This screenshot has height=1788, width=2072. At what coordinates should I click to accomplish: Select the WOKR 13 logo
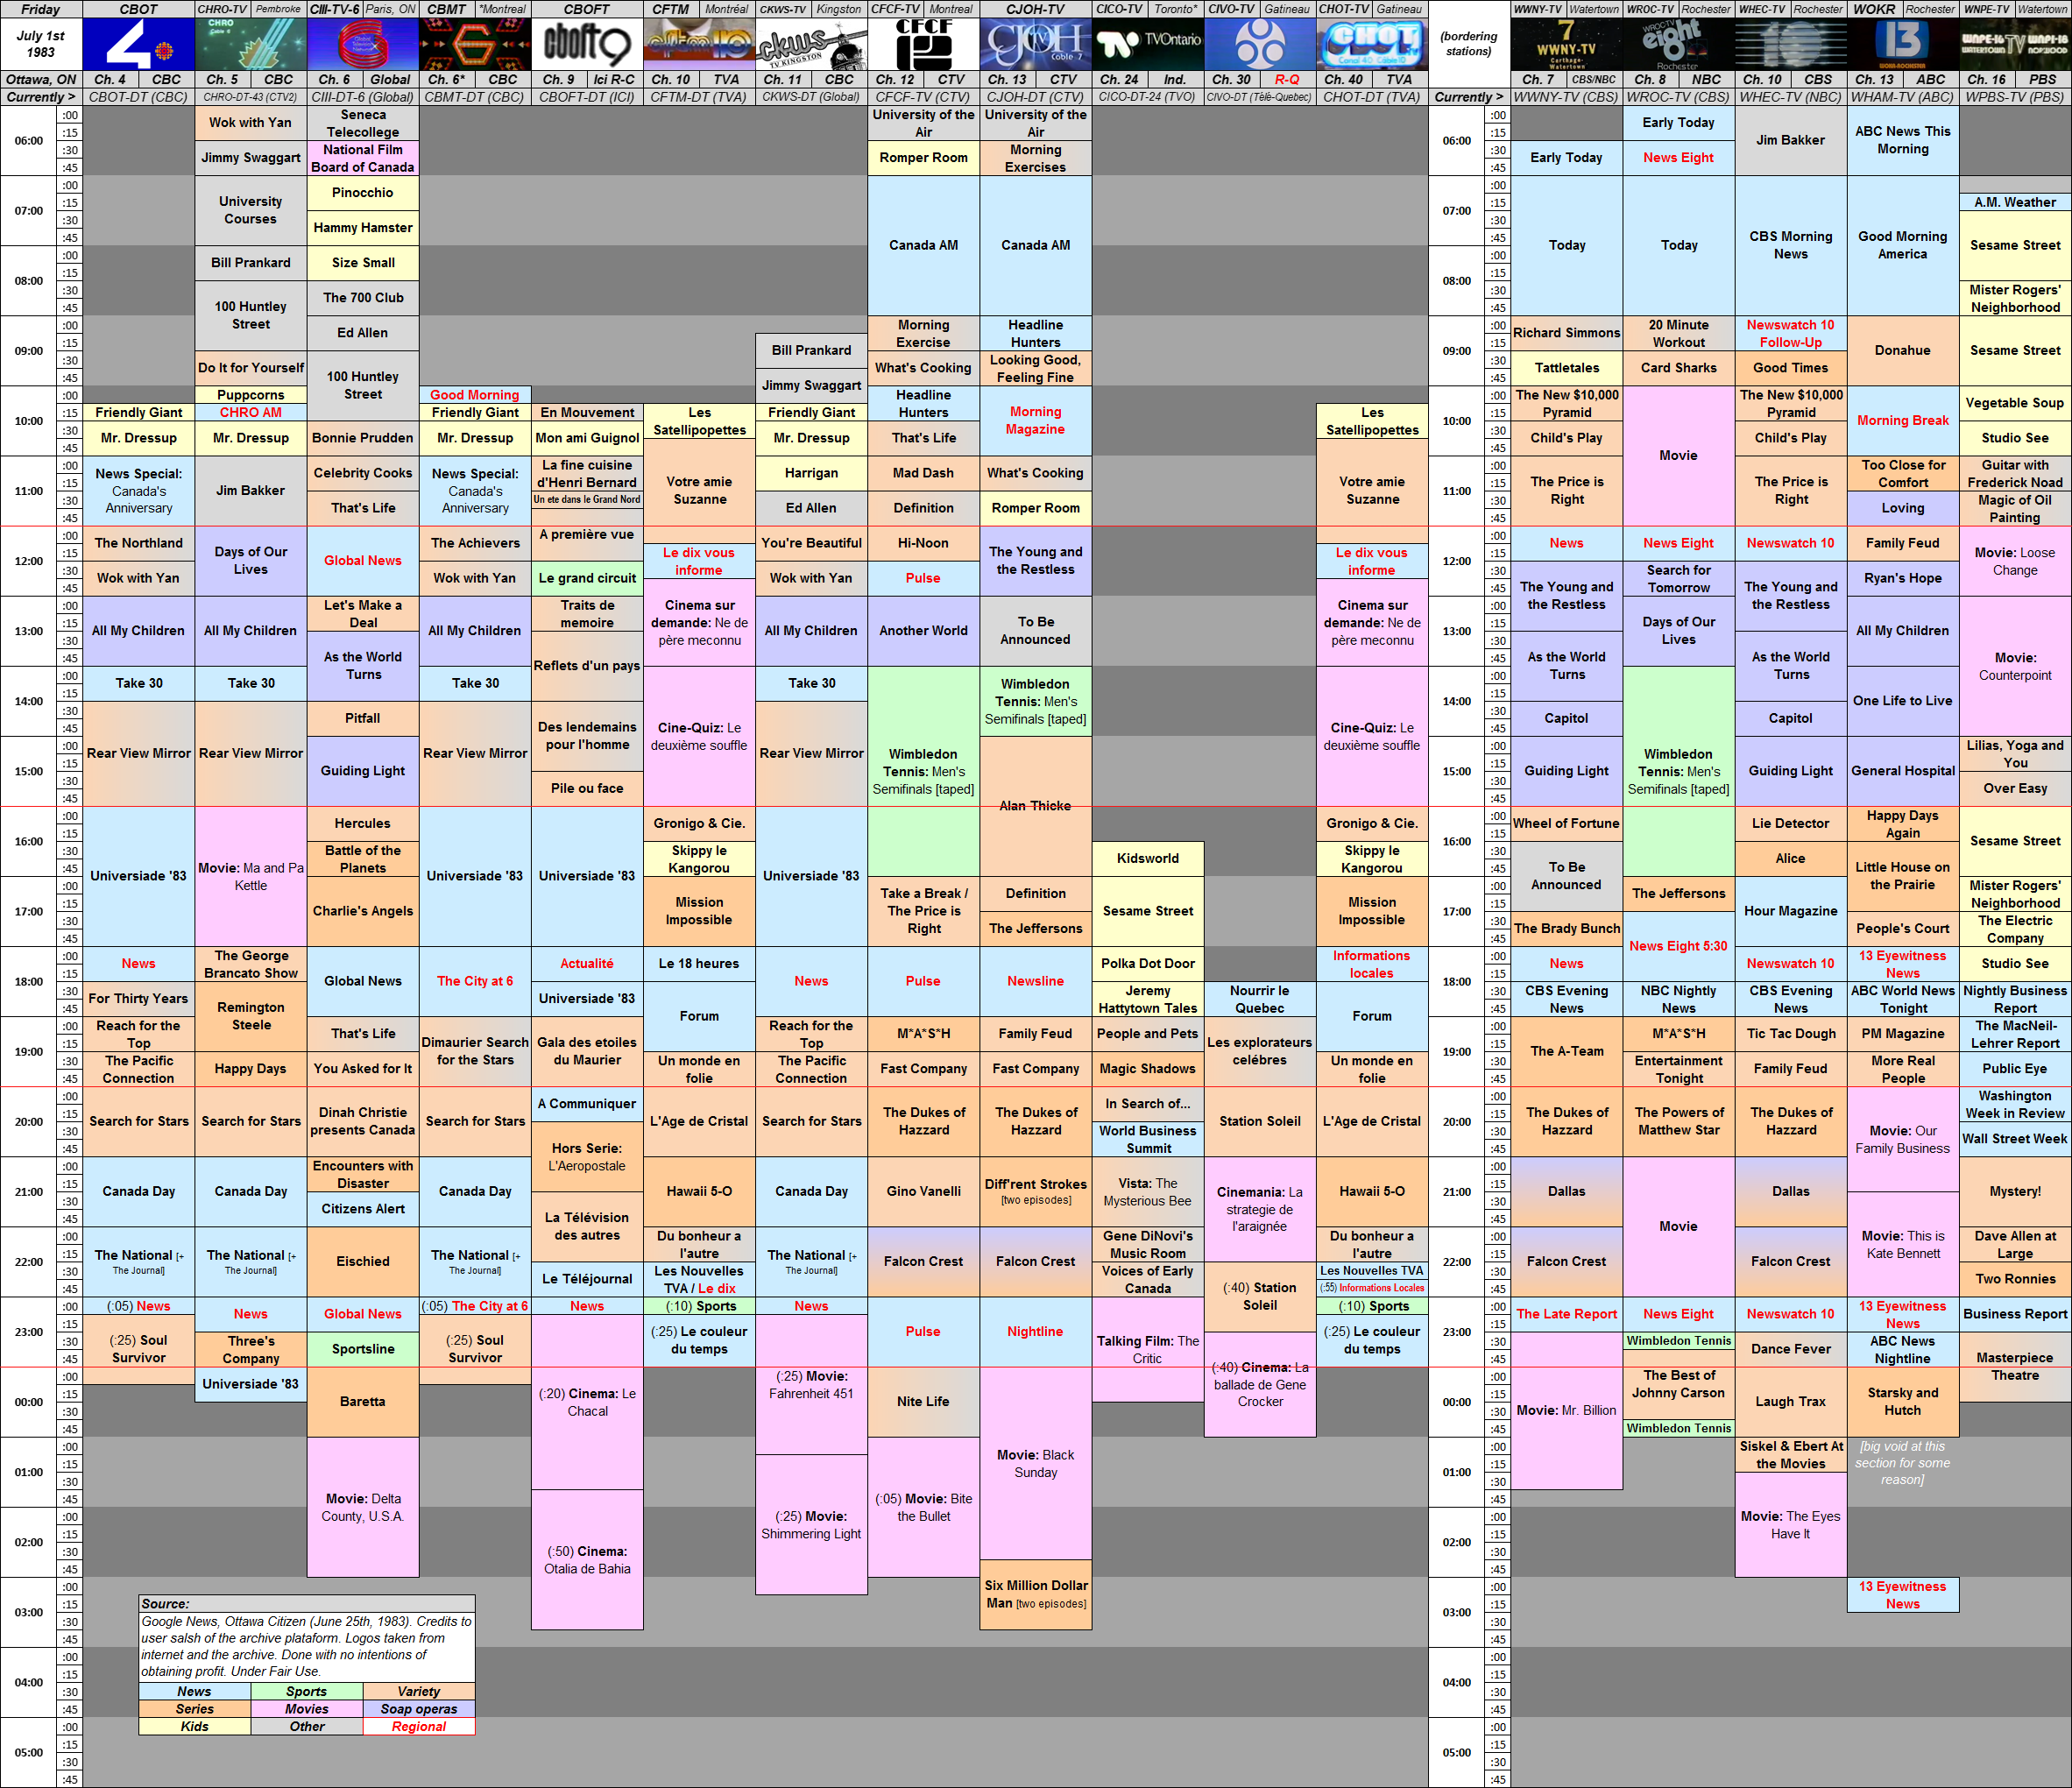click(x=1902, y=44)
